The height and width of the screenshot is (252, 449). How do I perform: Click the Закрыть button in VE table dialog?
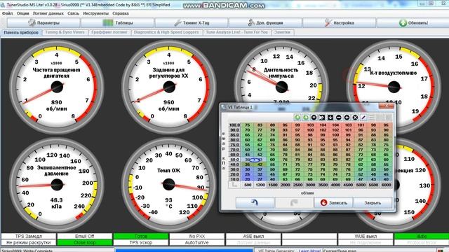tap(373, 202)
